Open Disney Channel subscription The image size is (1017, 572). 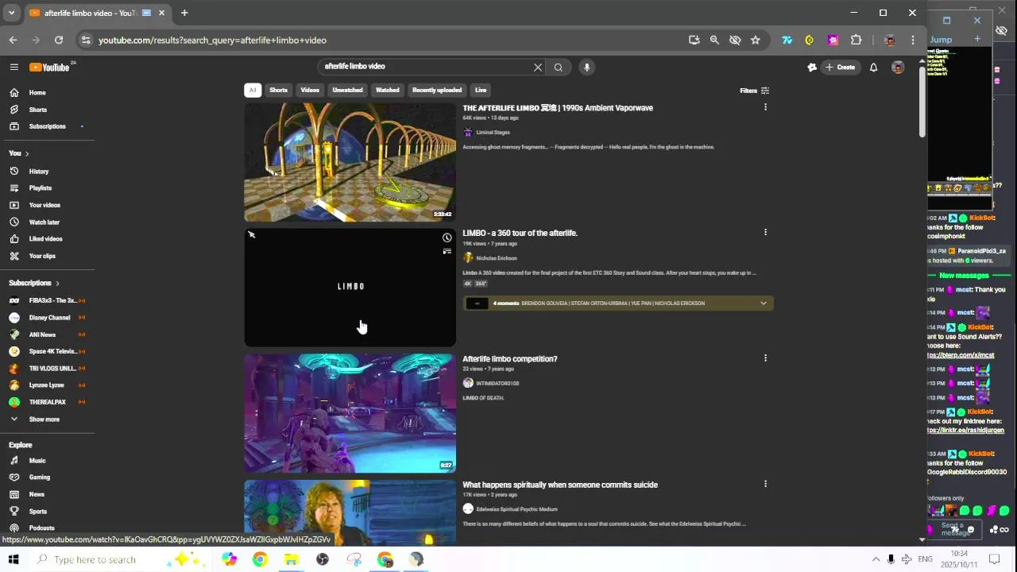pyautogui.click(x=48, y=318)
